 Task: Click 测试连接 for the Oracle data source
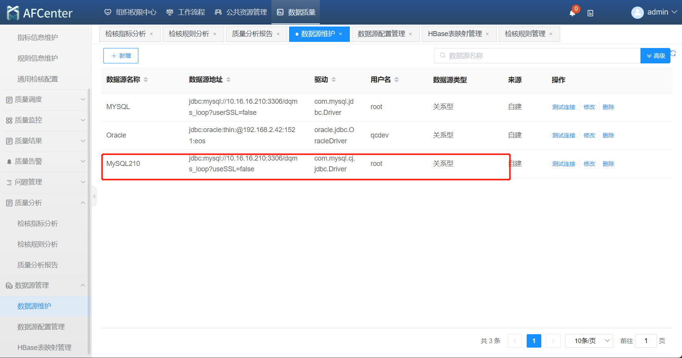pyautogui.click(x=564, y=135)
